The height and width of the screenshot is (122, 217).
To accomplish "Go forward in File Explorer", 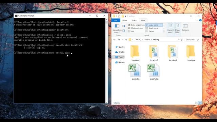I will tap(119, 40).
